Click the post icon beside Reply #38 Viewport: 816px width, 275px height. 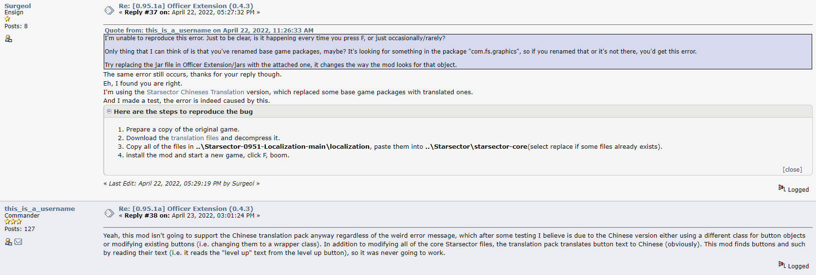click(x=109, y=213)
